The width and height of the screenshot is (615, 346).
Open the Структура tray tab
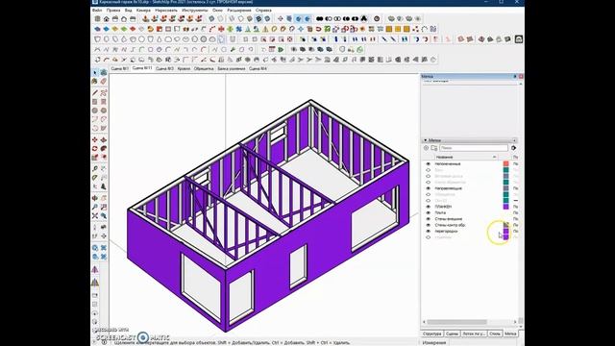point(432,334)
